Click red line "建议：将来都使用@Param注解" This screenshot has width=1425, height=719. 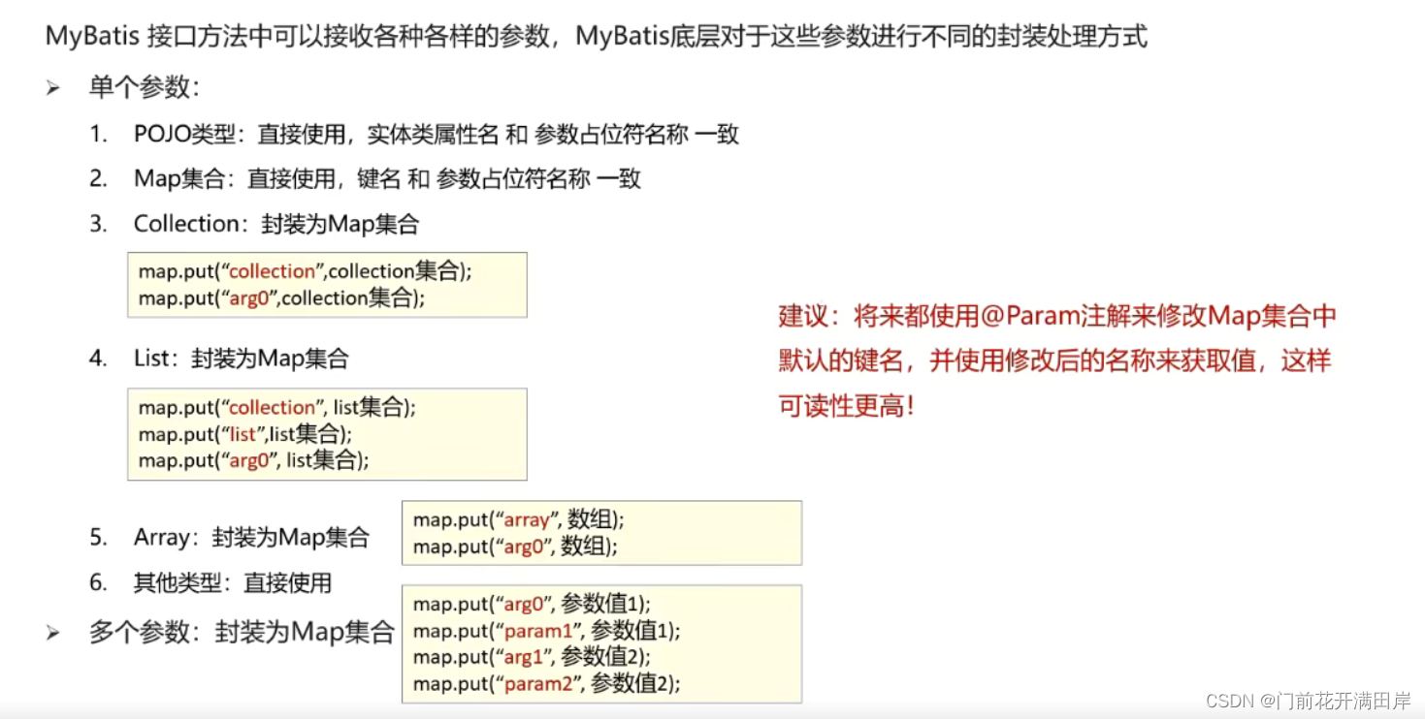pos(1058,316)
